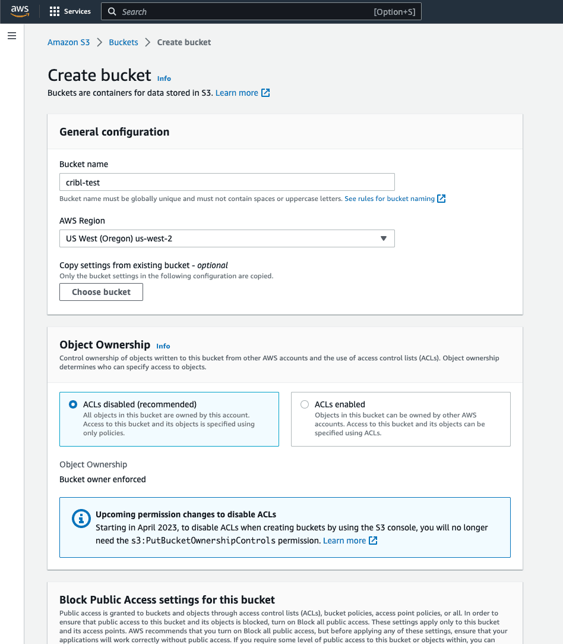Open the s3 PutBucketOwnershipControls Learn more link
This screenshot has height=644, width=563.
point(344,541)
